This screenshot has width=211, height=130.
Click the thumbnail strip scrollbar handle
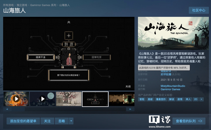click(18, 109)
